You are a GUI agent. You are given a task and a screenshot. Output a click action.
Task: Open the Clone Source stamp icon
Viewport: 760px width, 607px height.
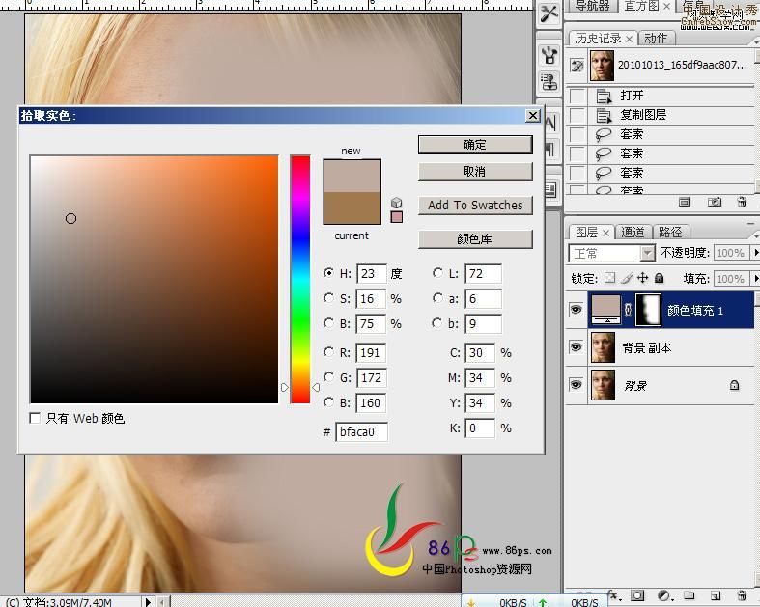click(x=549, y=81)
